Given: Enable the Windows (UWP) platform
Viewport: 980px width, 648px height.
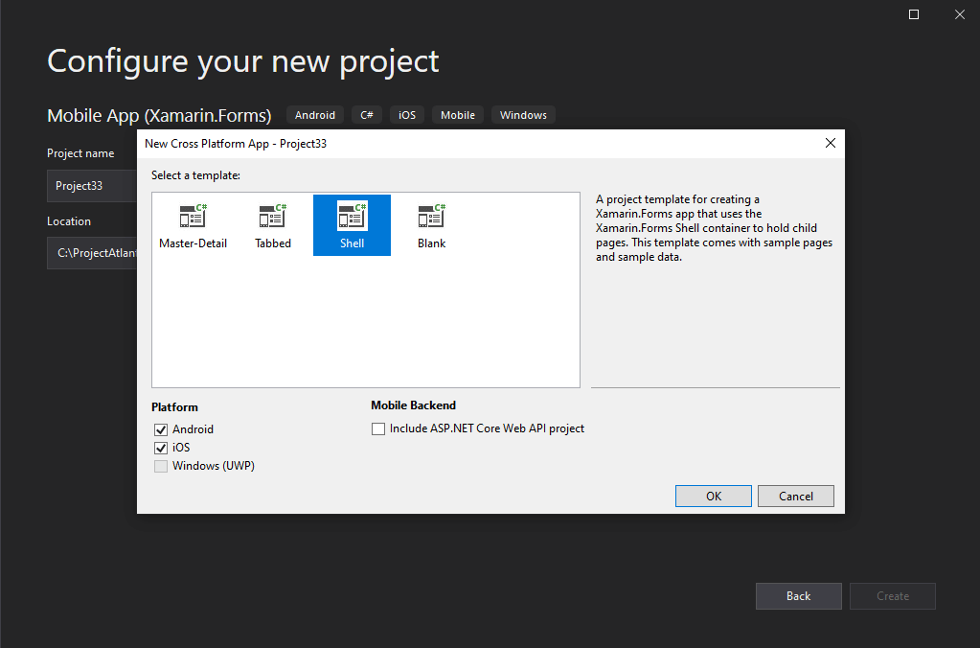Looking at the screenshot, I should 161,466.
